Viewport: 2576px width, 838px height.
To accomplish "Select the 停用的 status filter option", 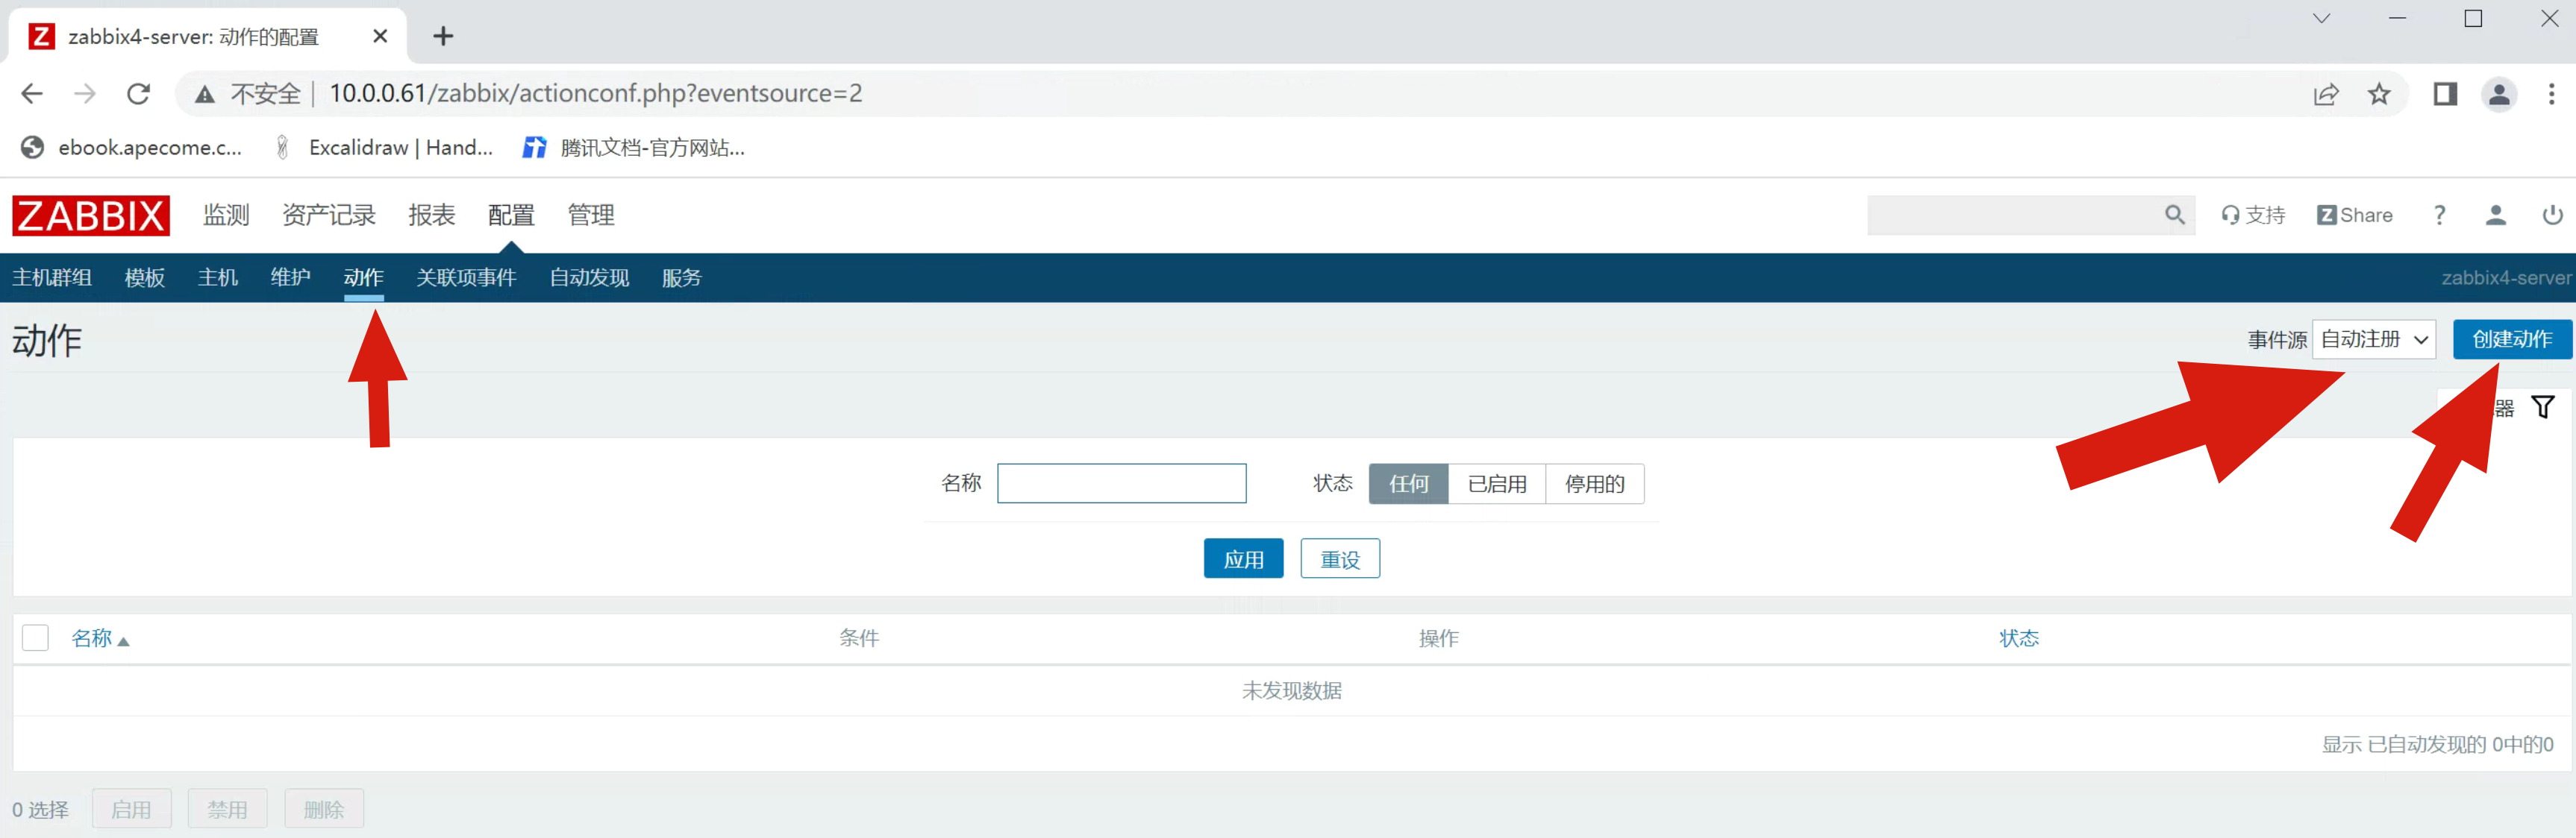I will 1594,483.
